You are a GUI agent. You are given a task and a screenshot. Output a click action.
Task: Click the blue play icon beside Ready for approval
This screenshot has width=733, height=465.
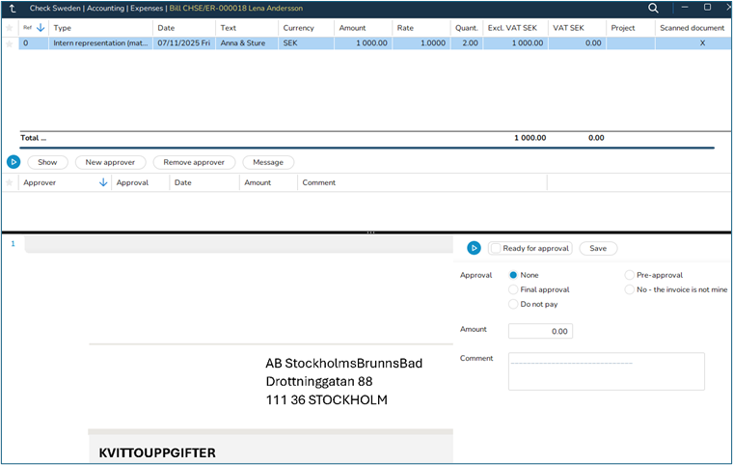(474, 248)
